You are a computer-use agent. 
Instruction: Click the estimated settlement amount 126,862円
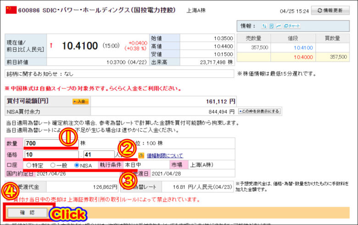(105, 187)
